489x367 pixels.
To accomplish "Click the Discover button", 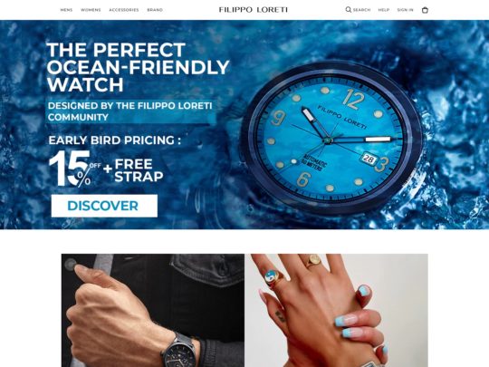I will (104, 206).
